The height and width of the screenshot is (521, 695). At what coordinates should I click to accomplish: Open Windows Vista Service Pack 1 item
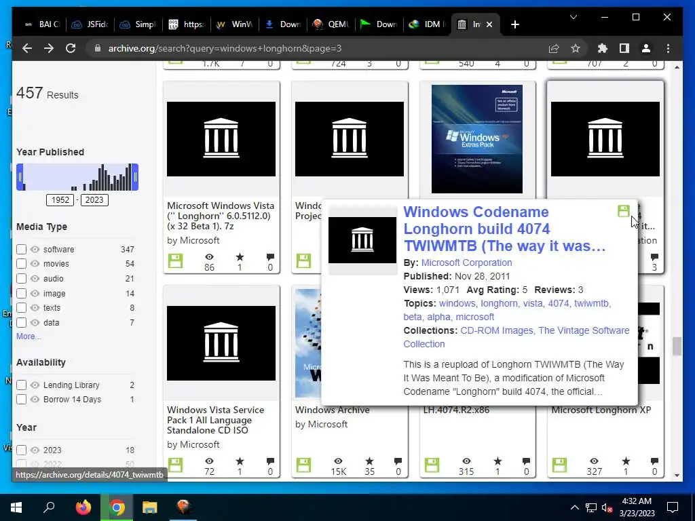(x=215, y=420)
